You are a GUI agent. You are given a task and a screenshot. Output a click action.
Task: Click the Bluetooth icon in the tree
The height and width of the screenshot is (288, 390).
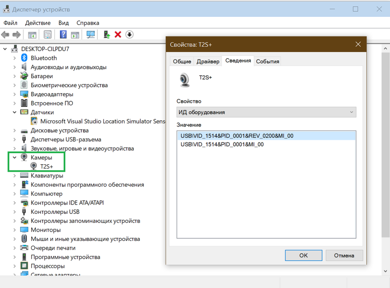[x=24, y=58]
